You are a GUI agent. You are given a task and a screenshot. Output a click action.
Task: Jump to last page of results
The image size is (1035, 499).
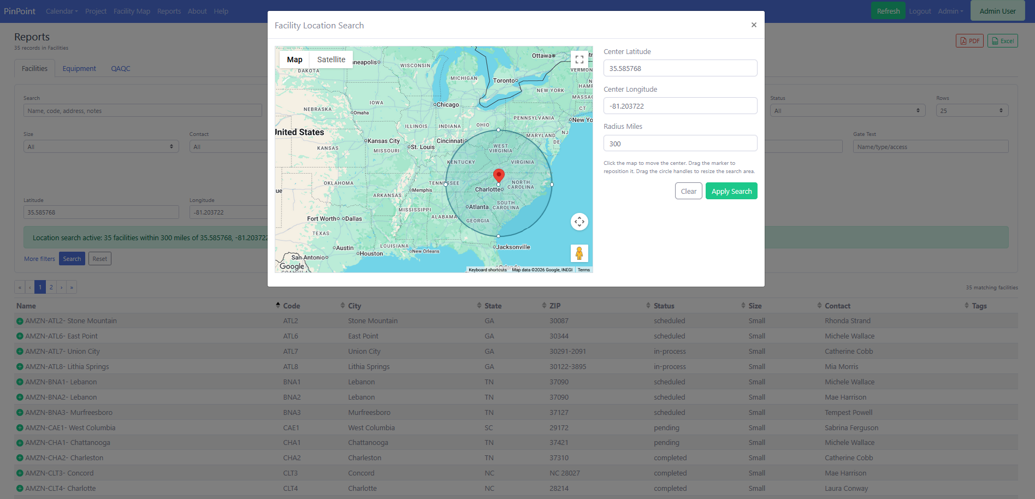[x=72, y=287]
